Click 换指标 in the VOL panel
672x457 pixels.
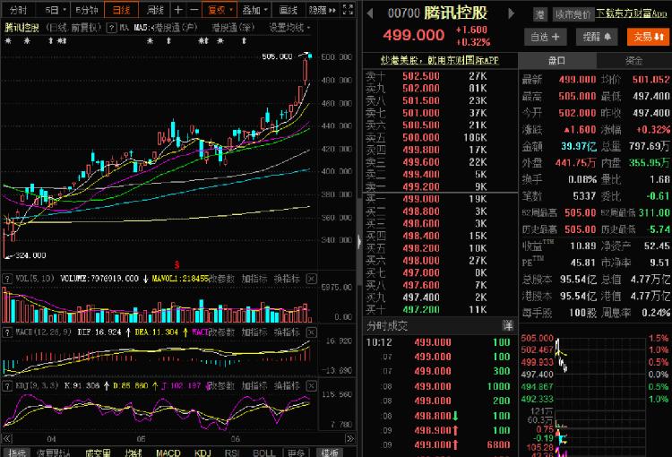[x=287, y=279]
